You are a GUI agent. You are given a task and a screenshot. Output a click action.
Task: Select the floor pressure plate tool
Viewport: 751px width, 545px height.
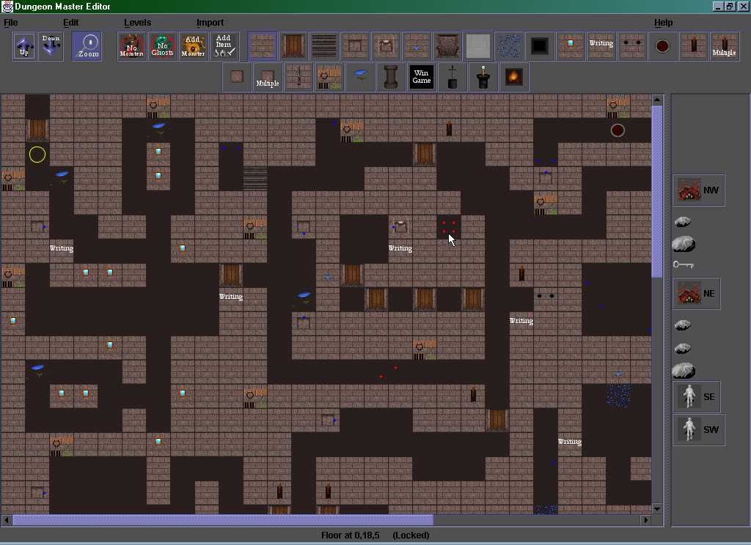(237, 77)
